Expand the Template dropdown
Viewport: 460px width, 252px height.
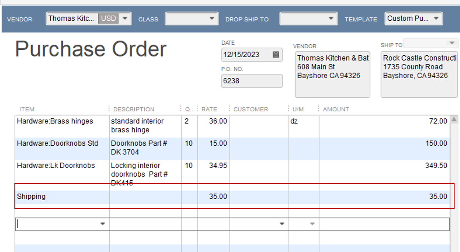[x=436, y=18]
